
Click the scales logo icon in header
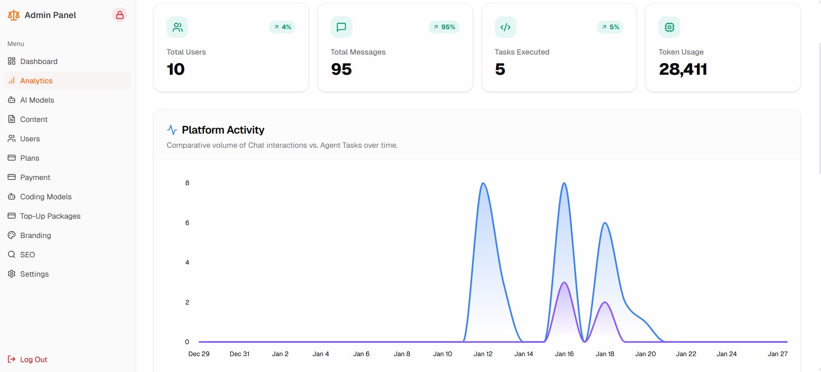[14, 15]
